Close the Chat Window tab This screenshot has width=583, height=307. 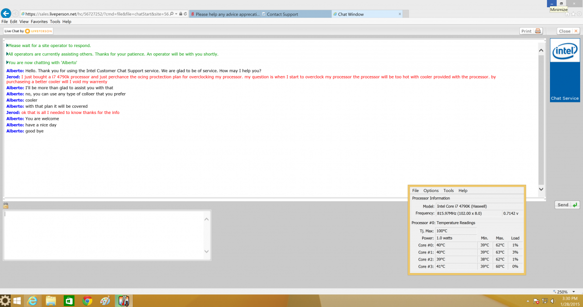pos(400,14)
